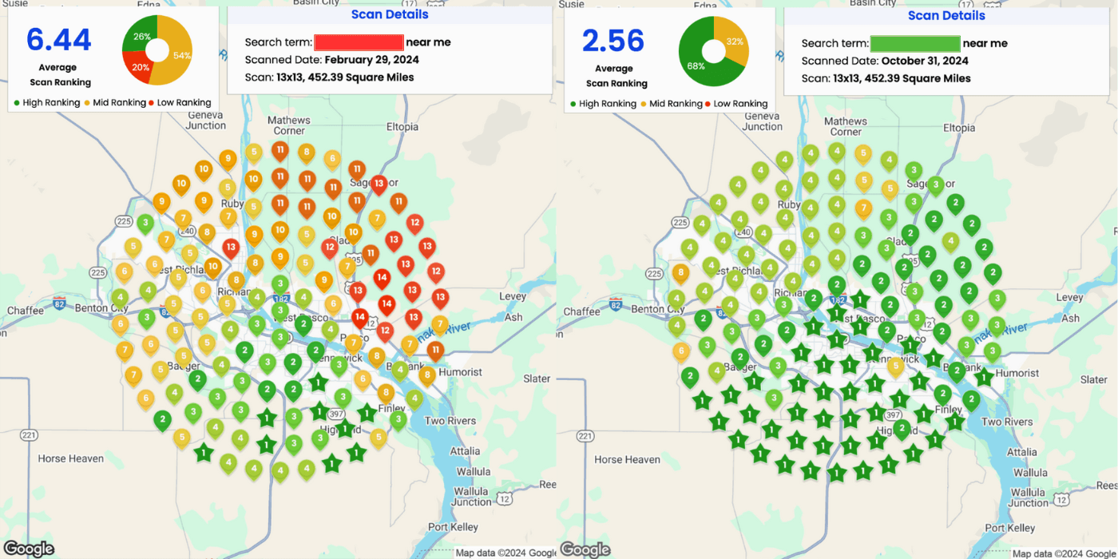This screenshot has height=559, width=1118.
Task: Click the route 397 shield on right map
Action: [893, 415]
